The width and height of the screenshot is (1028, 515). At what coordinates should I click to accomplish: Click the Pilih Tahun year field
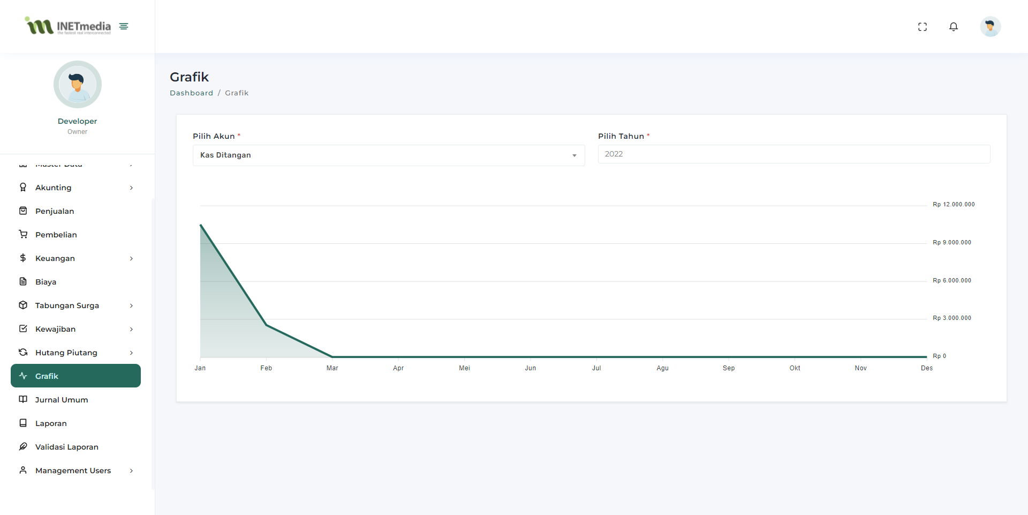793,154
